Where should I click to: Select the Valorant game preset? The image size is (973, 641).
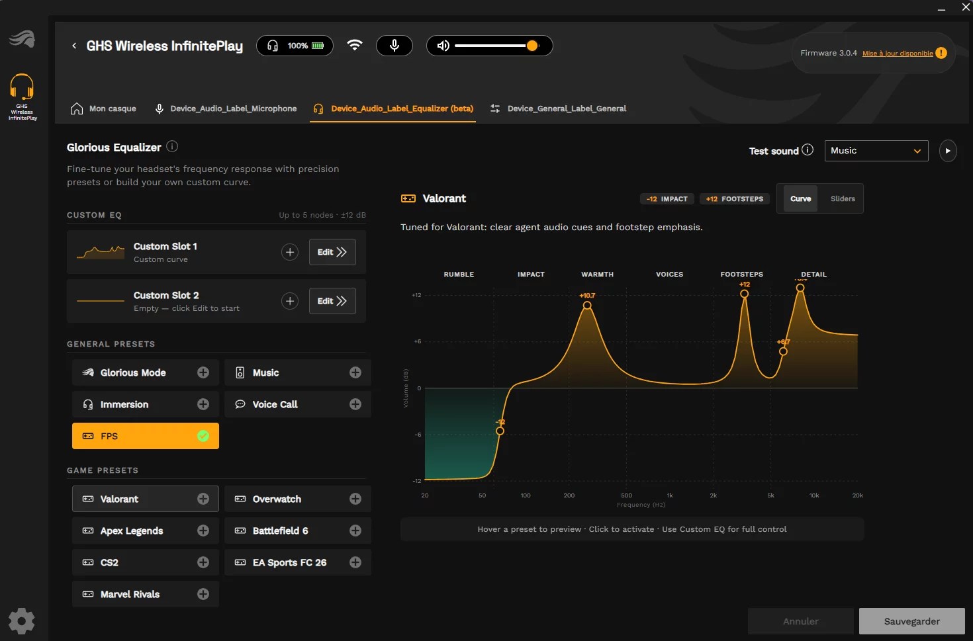[x=145, y=499]
